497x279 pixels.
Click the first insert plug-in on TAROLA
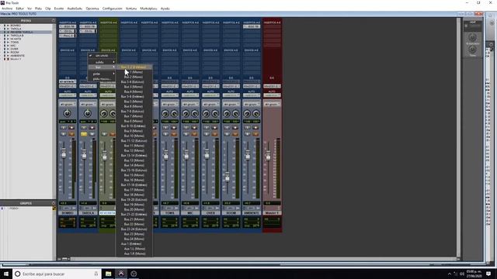pos(88,27)
